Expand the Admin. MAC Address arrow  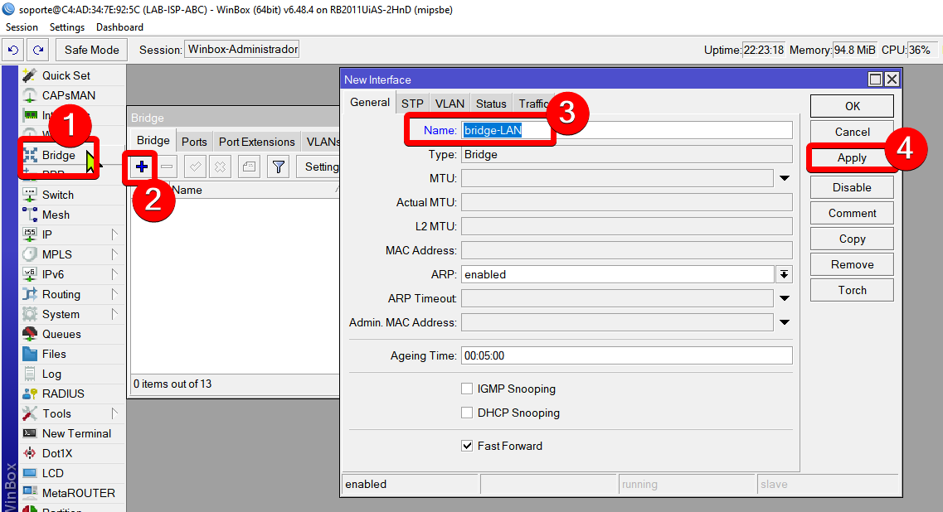784,322
